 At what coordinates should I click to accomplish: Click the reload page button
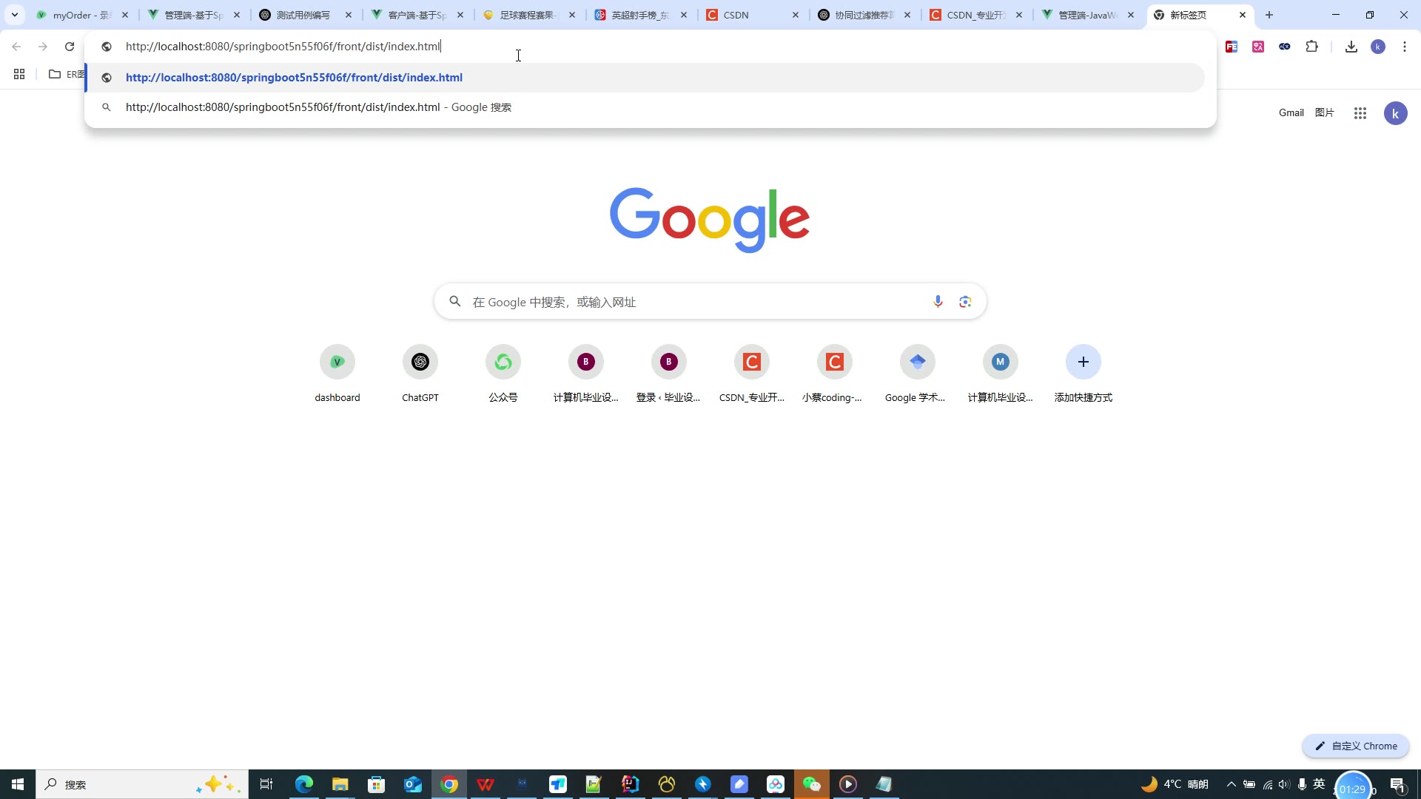[x=70, y=47]
